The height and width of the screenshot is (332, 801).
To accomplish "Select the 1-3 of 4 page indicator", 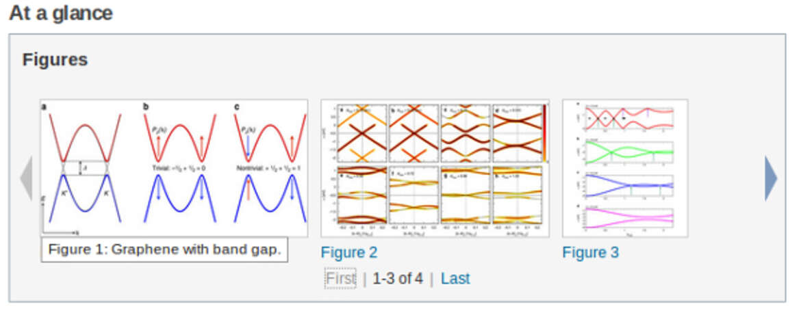I will [398, 279].
